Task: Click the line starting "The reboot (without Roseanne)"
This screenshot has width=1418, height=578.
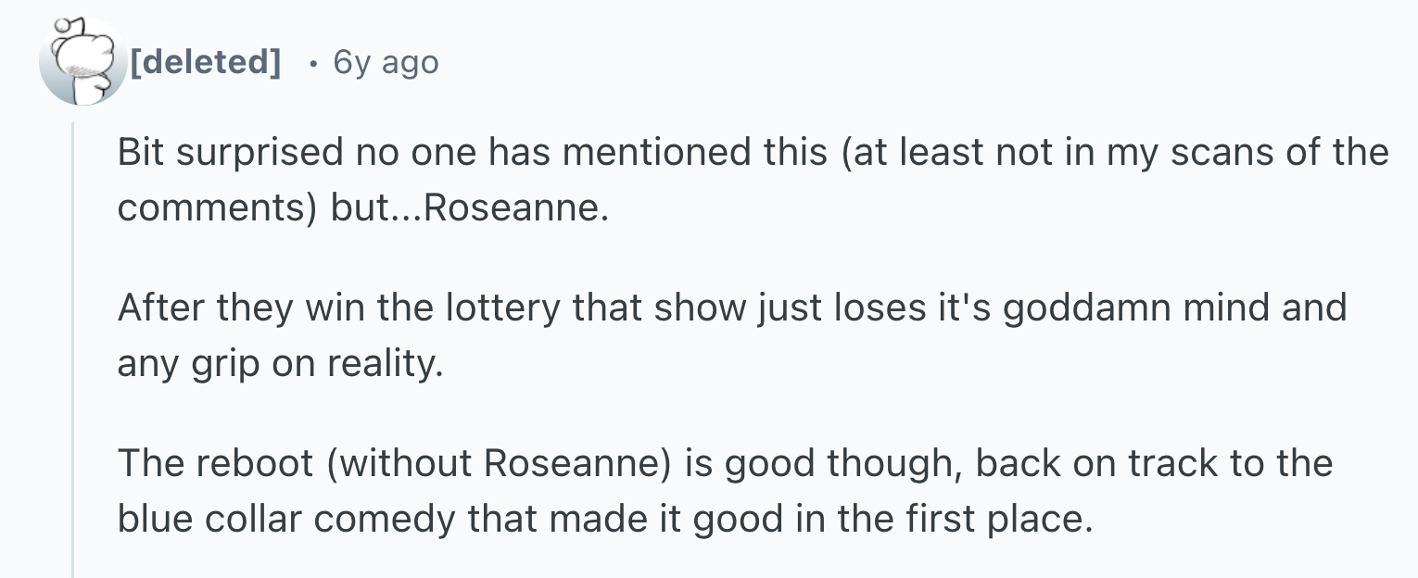Action: pyautogui.click(x=725, y=462)
